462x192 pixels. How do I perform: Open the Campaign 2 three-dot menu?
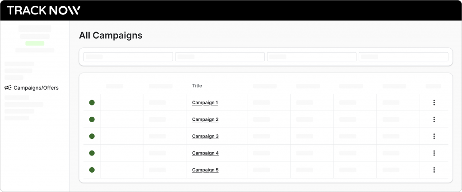(434, 119)
